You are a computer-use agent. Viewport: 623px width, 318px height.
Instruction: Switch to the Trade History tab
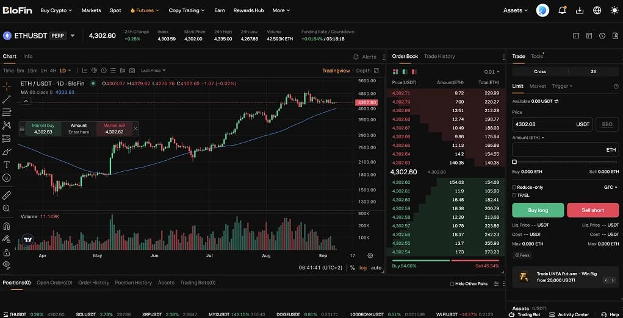pyautogui.click(x=439, y=56)
